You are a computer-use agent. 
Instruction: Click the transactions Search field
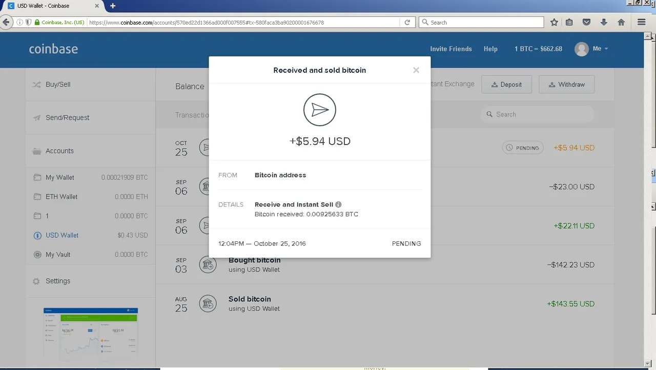point(538,114)
